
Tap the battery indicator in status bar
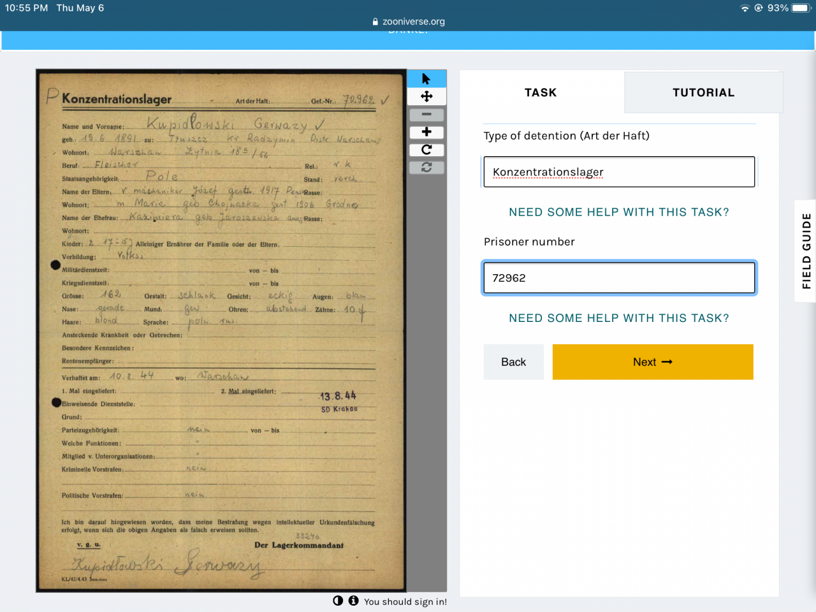pos(801,8)
